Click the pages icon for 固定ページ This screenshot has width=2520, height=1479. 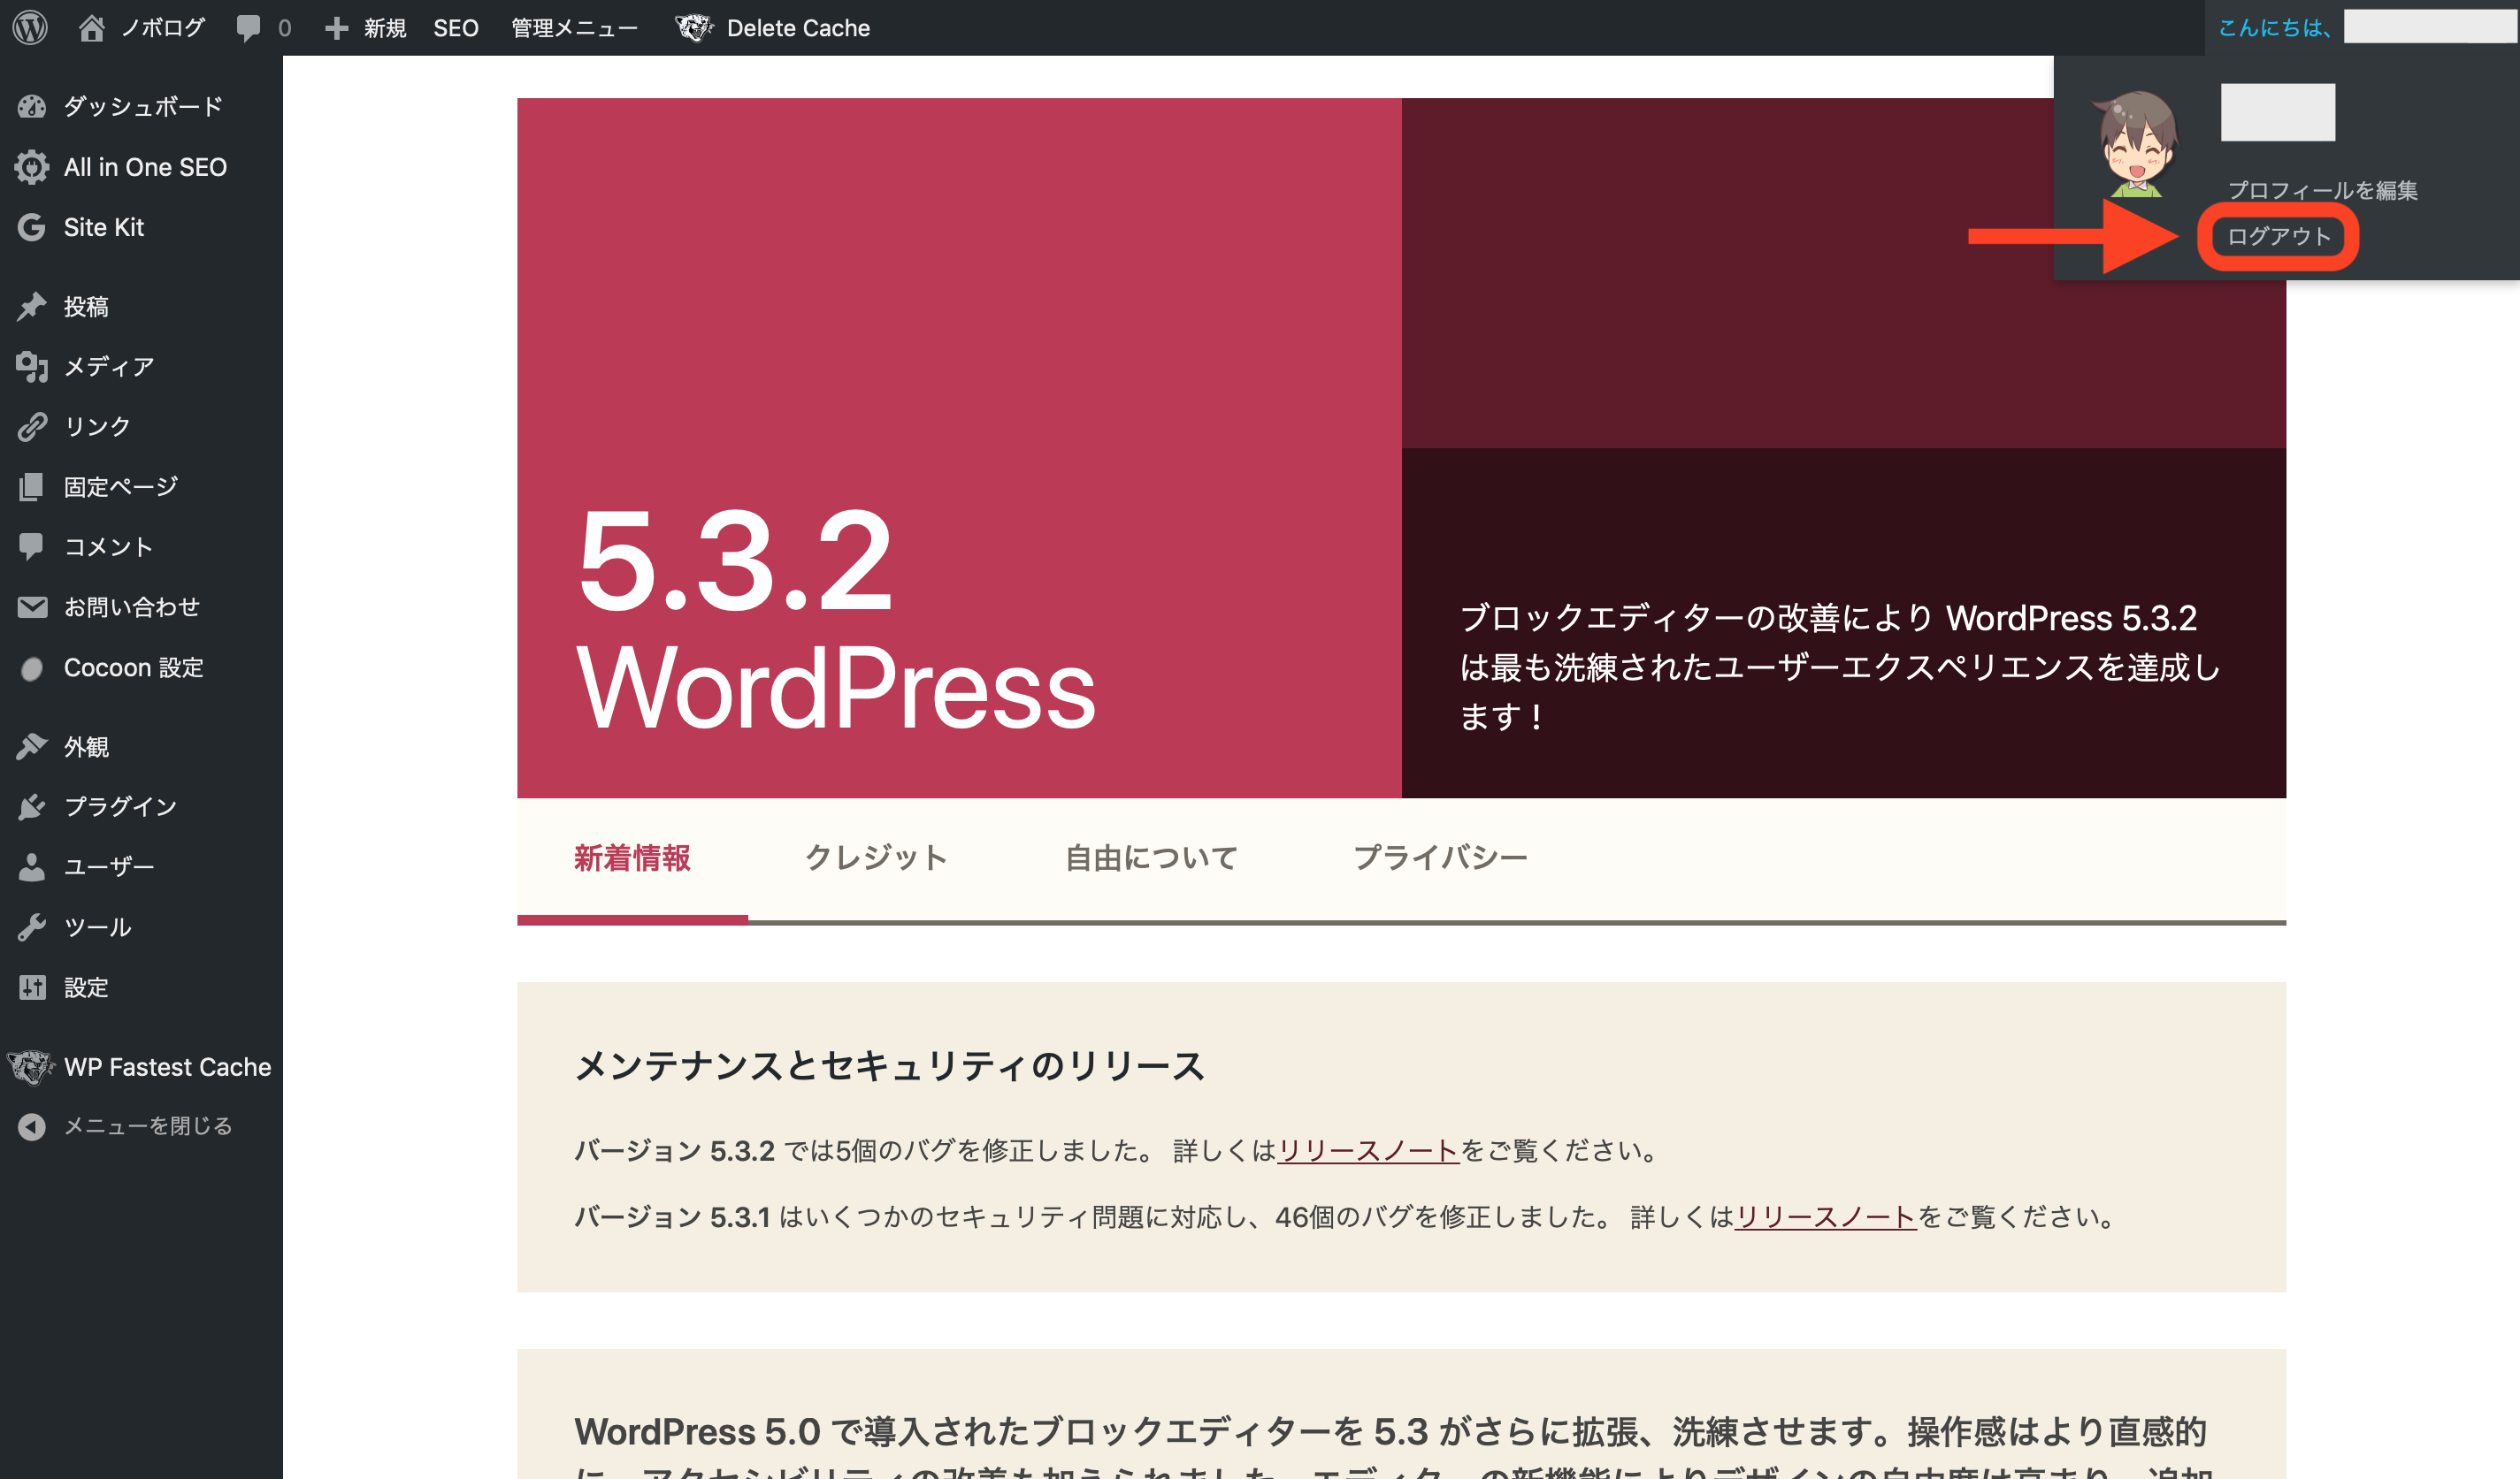(32, 487)
